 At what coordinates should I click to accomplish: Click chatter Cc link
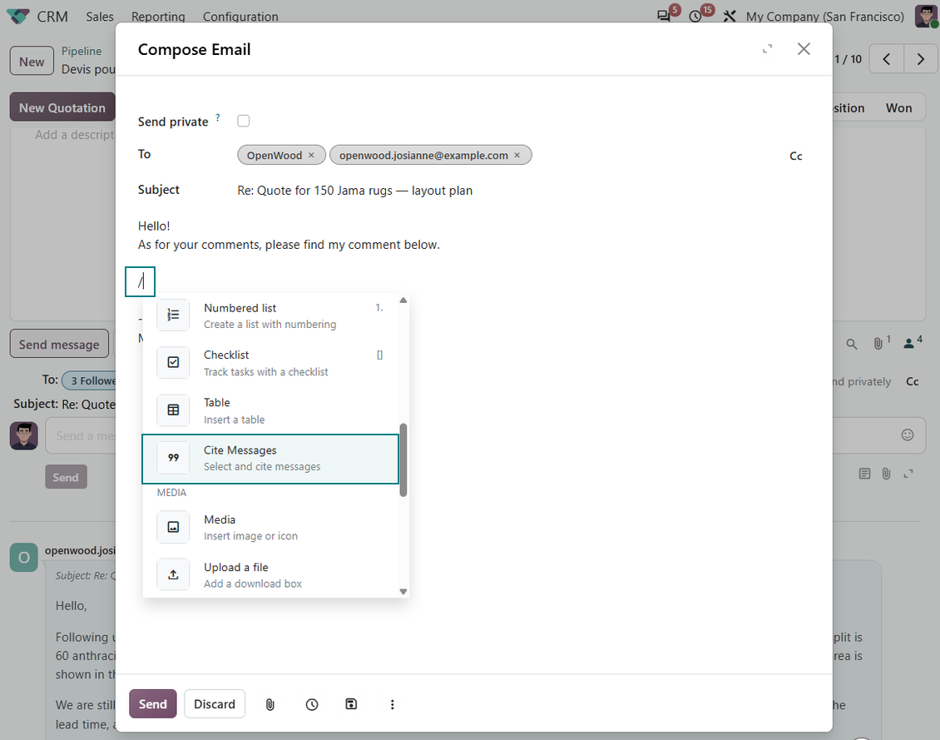(x=912, y=381)
